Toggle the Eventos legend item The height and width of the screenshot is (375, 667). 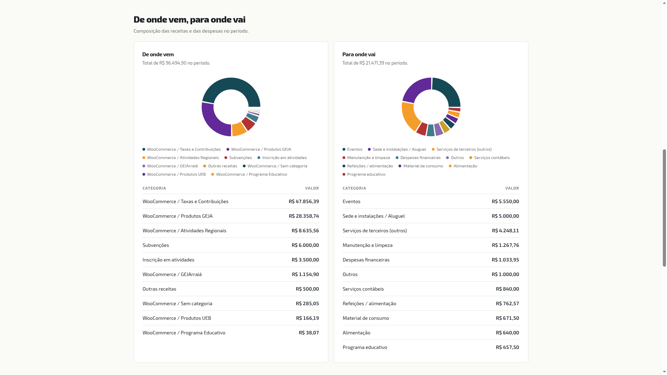pos(352,149)
